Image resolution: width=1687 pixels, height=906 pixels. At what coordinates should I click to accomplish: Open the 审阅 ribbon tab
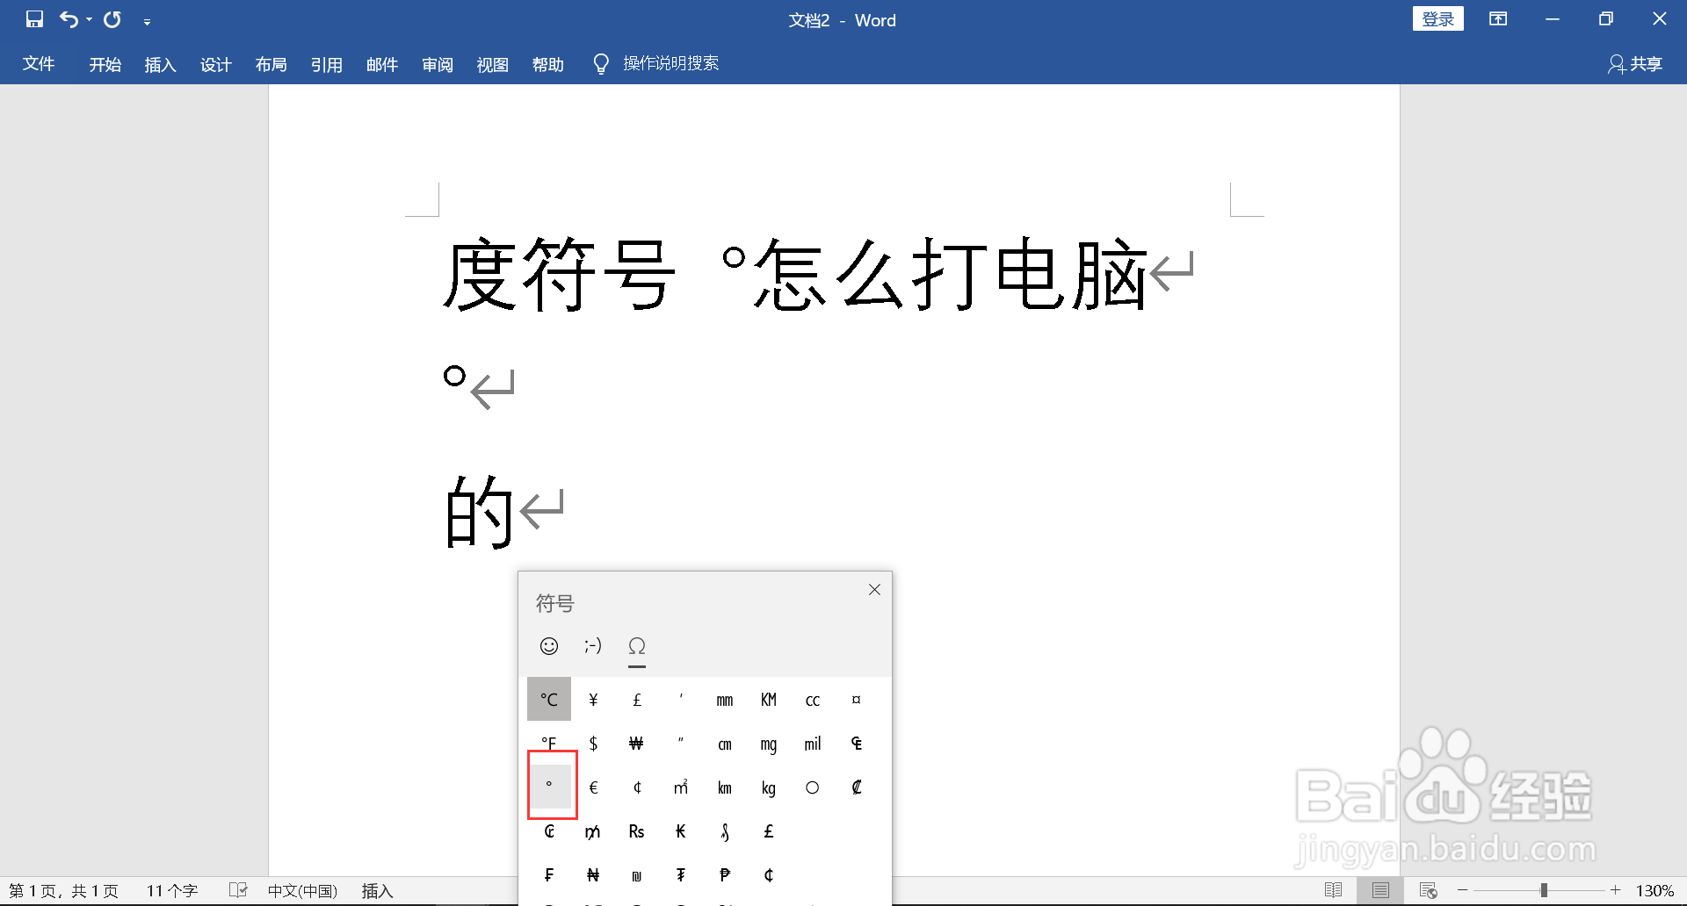(x=437, y=64)
